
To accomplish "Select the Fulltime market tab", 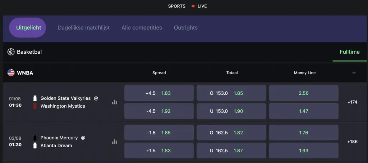I will point(350,52).
